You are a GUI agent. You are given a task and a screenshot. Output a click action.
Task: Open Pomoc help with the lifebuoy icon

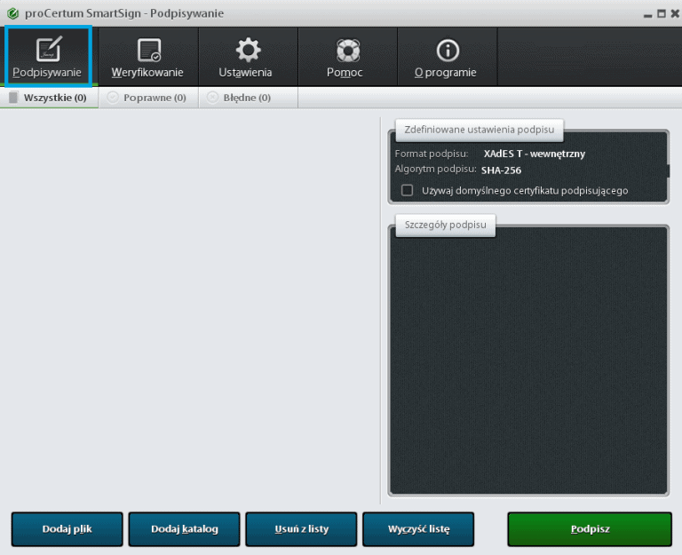pos(346,57)
